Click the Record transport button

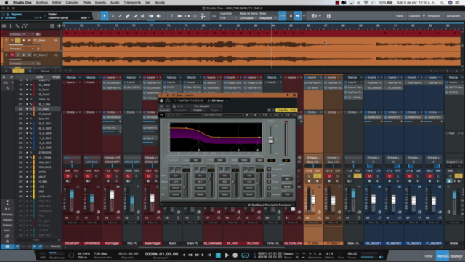click(235, 255)
